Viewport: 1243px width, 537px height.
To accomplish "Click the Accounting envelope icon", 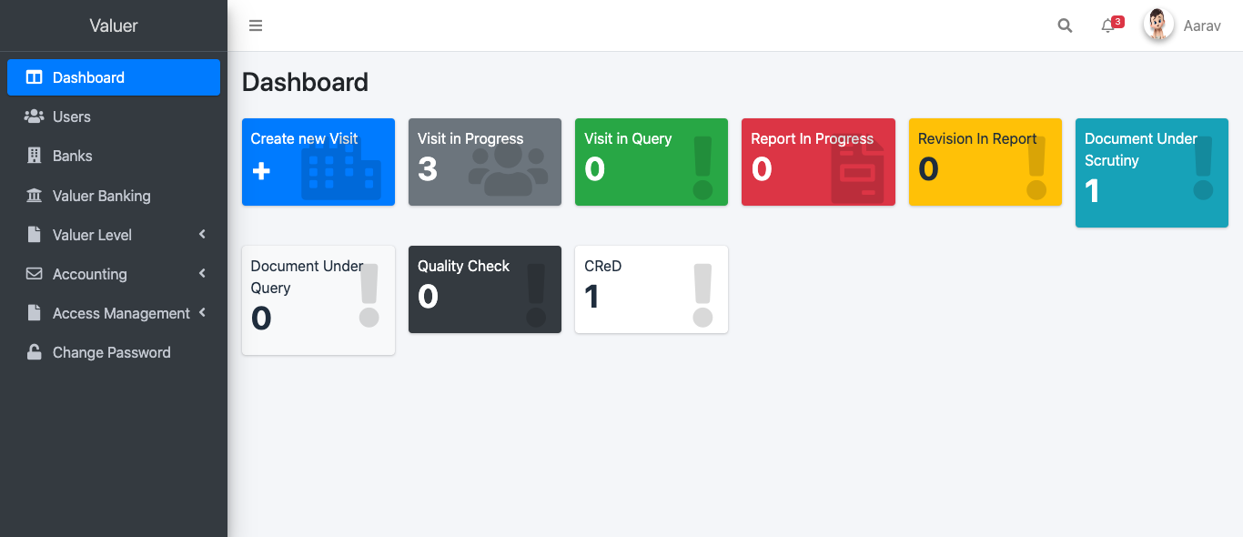I will (x=34, y=274).
